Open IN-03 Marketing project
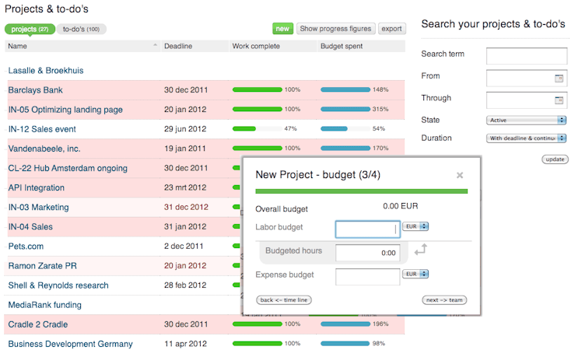 click(x=38, y=207)
